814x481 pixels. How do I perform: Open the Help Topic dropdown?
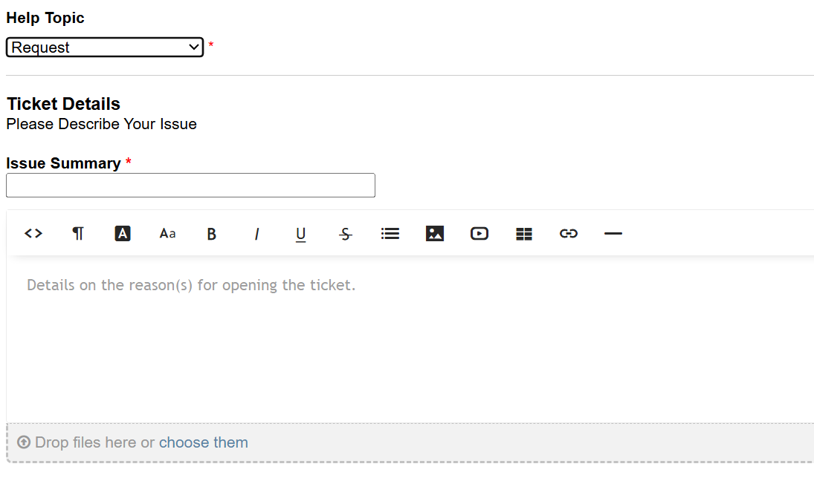pos(105,48)
